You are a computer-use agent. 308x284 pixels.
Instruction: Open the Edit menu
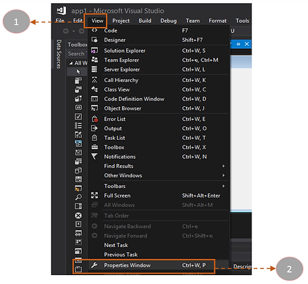click(x=77, y=21)
